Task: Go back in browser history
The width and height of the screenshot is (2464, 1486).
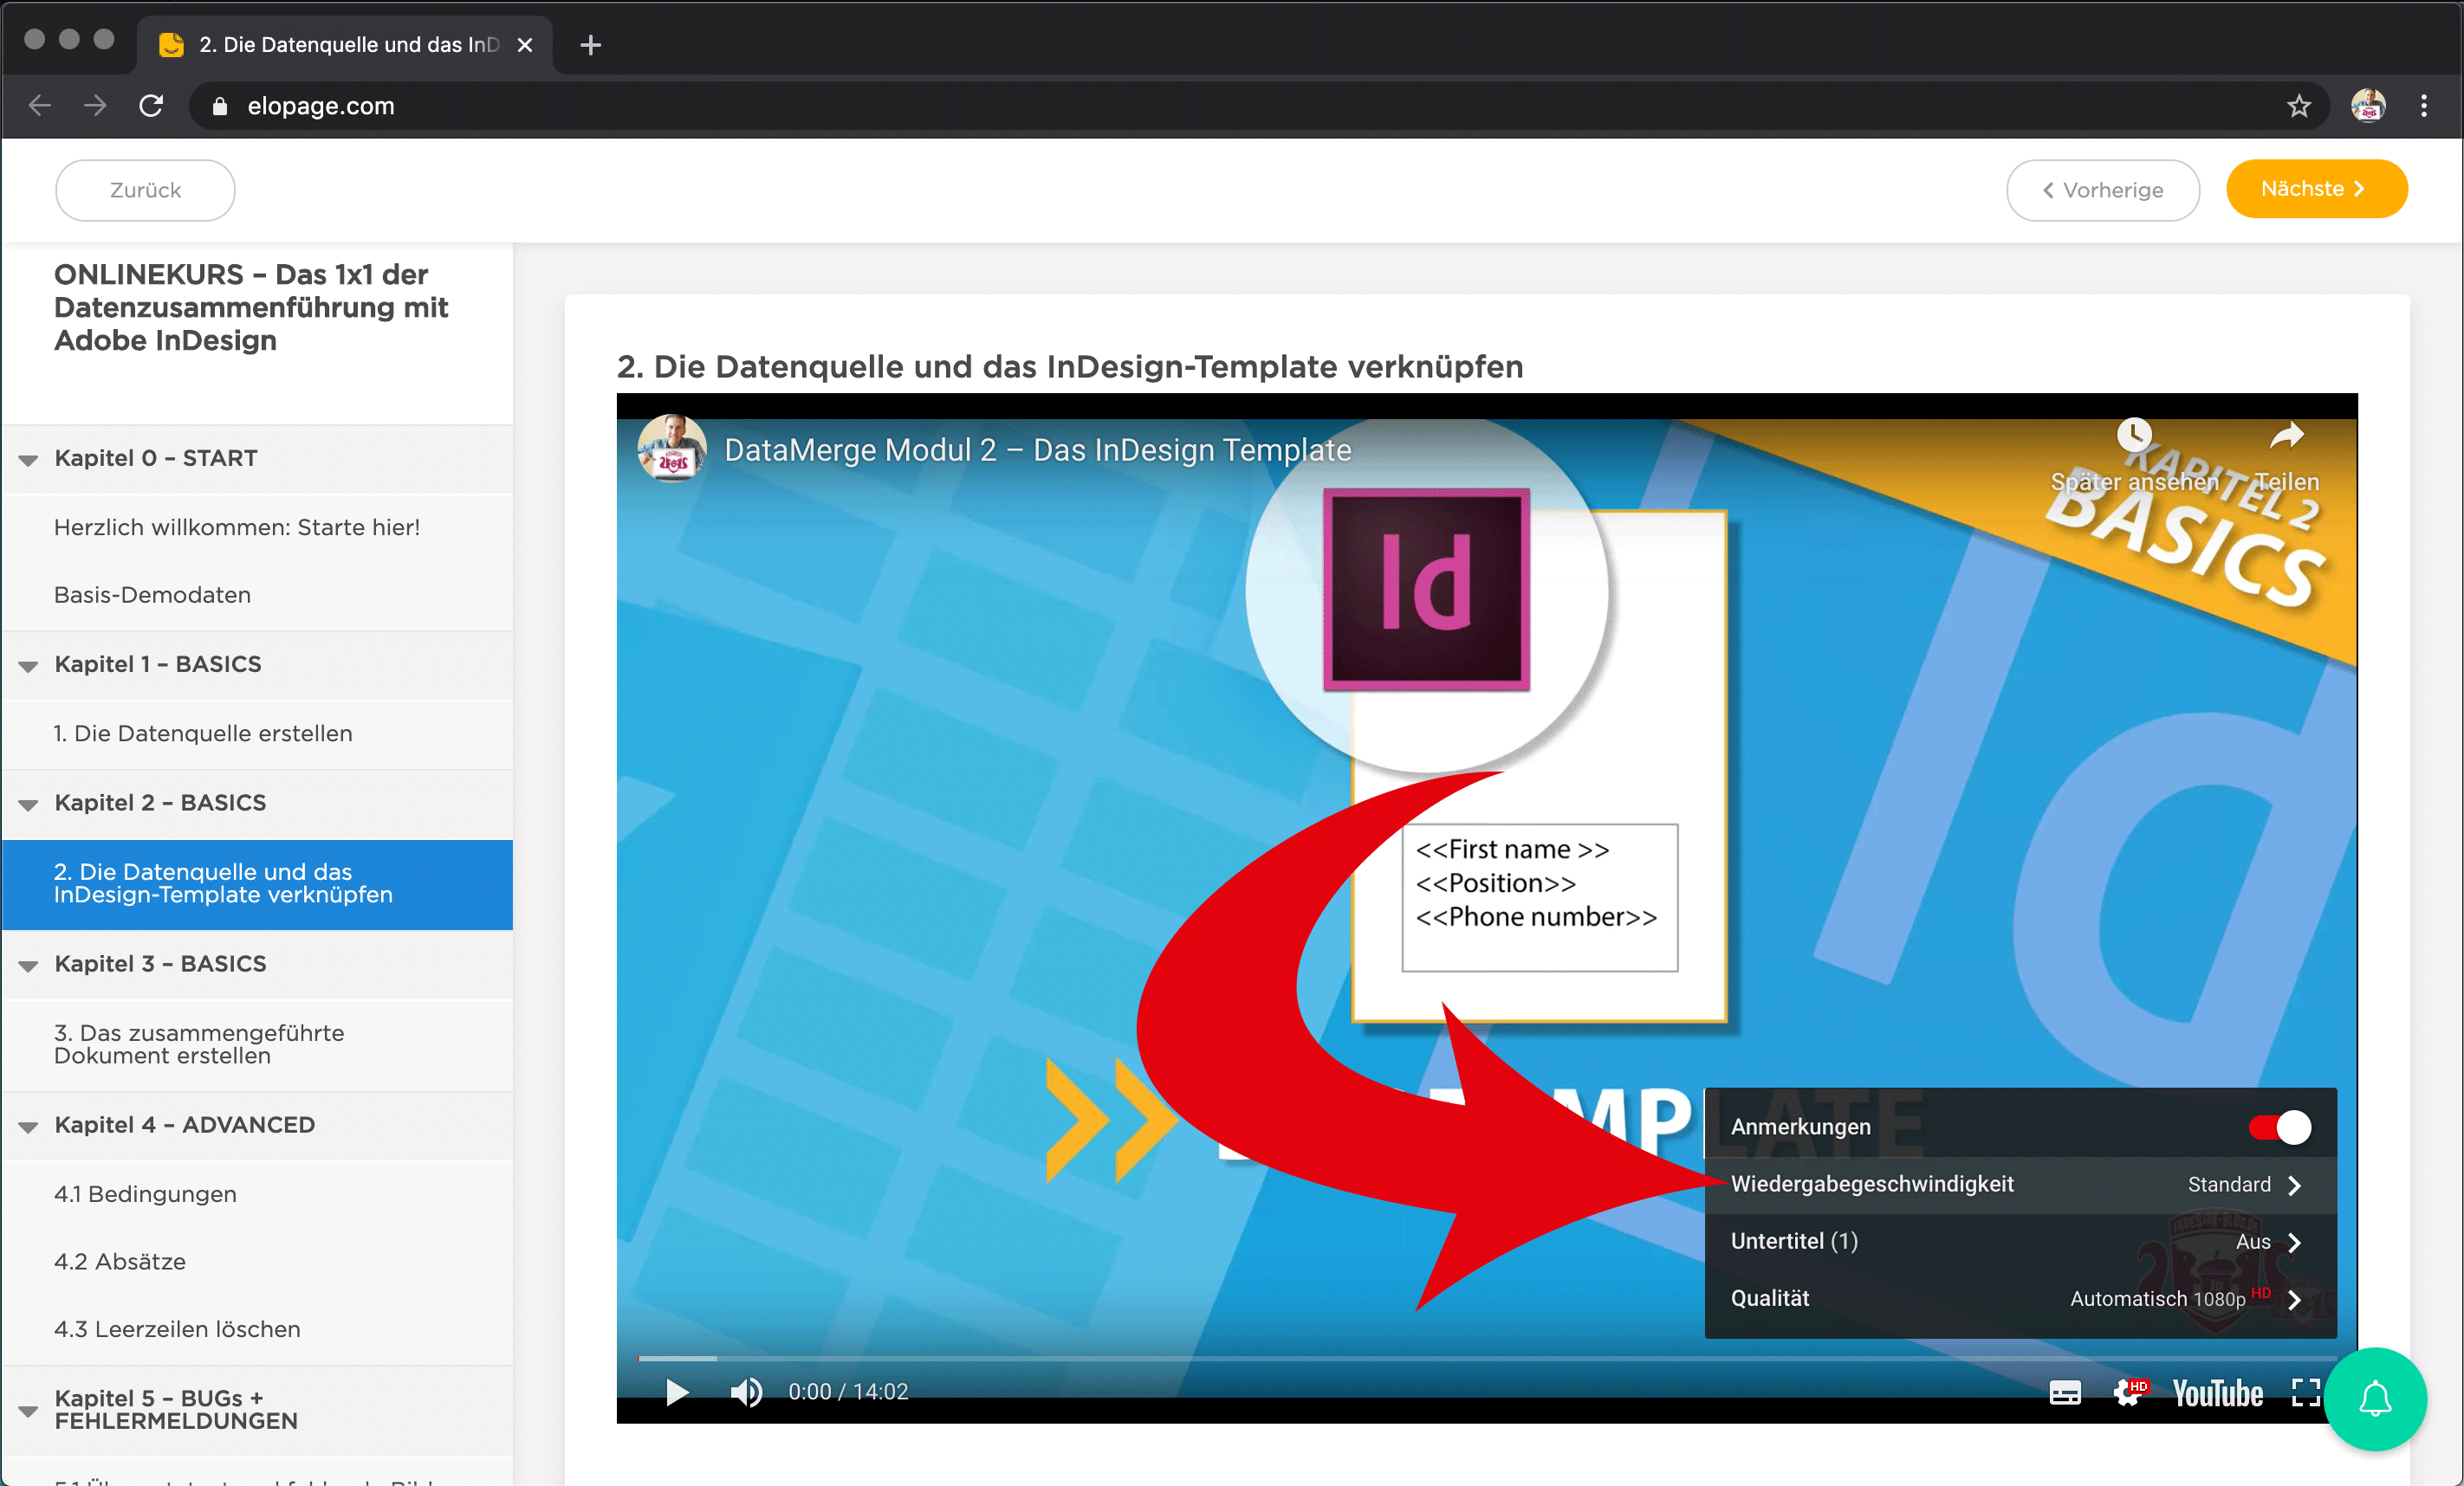Action: click(40, 105)
